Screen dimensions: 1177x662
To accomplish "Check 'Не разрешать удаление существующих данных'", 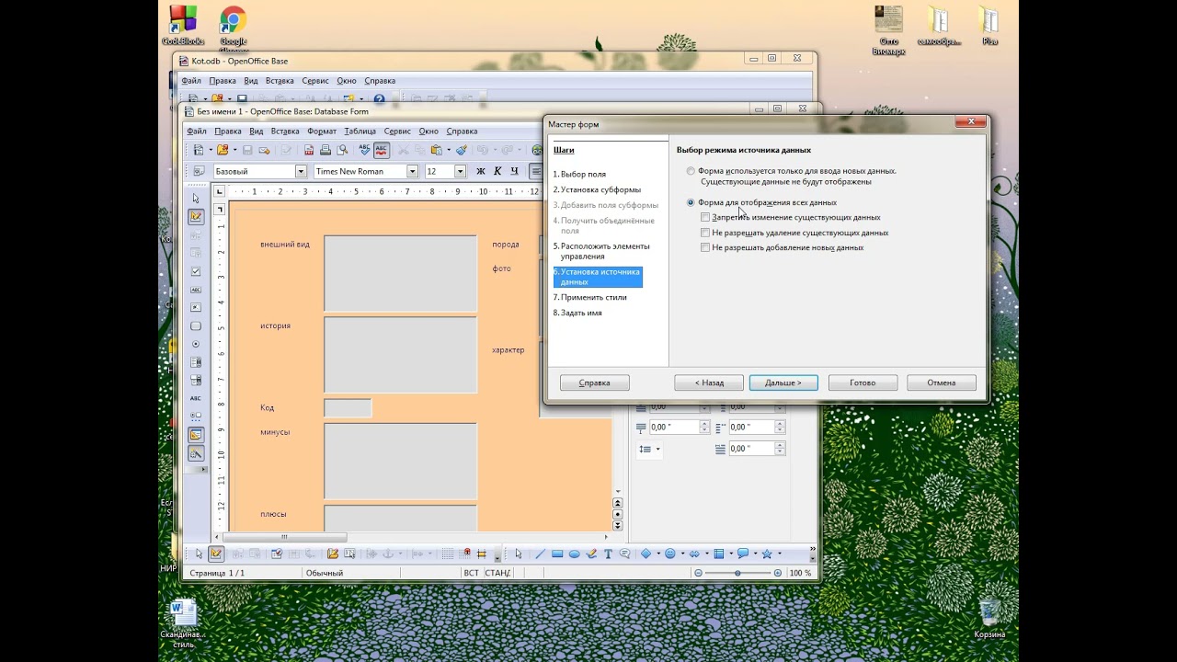I will click(x=705, y=233).
